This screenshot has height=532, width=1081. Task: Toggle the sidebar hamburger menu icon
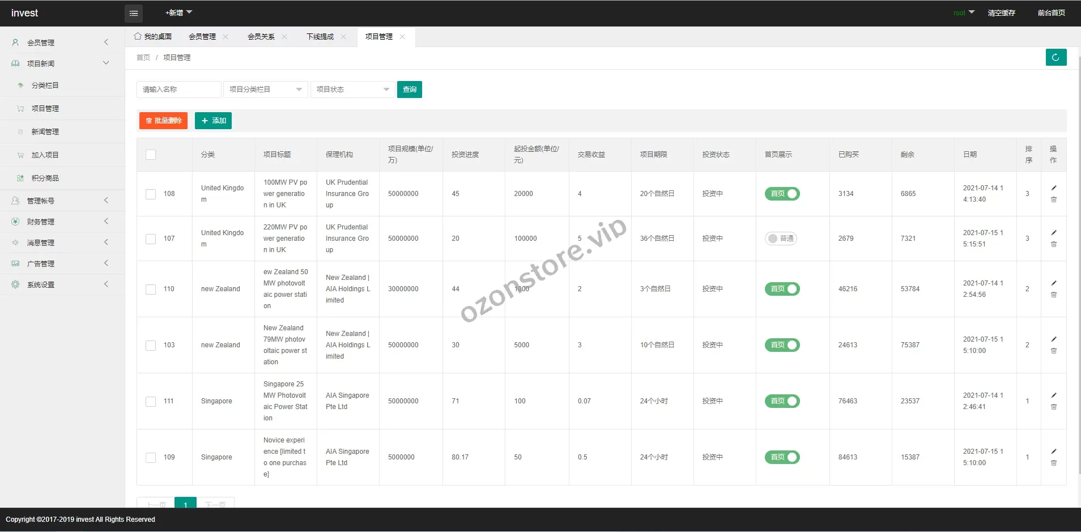(x=134, y=13)
